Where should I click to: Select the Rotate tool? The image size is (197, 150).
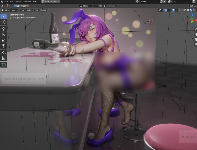tap(4, 34)
